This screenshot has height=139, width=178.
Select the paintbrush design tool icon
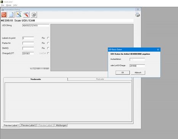(19, 15)
